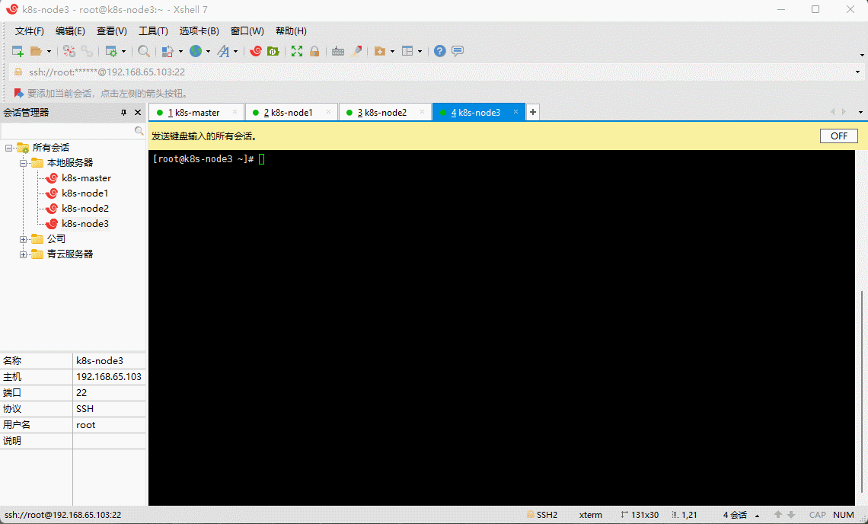Select k8s-node2 in the session tree
The height and width of the screenshot is (524, 868).
point(85,208)
